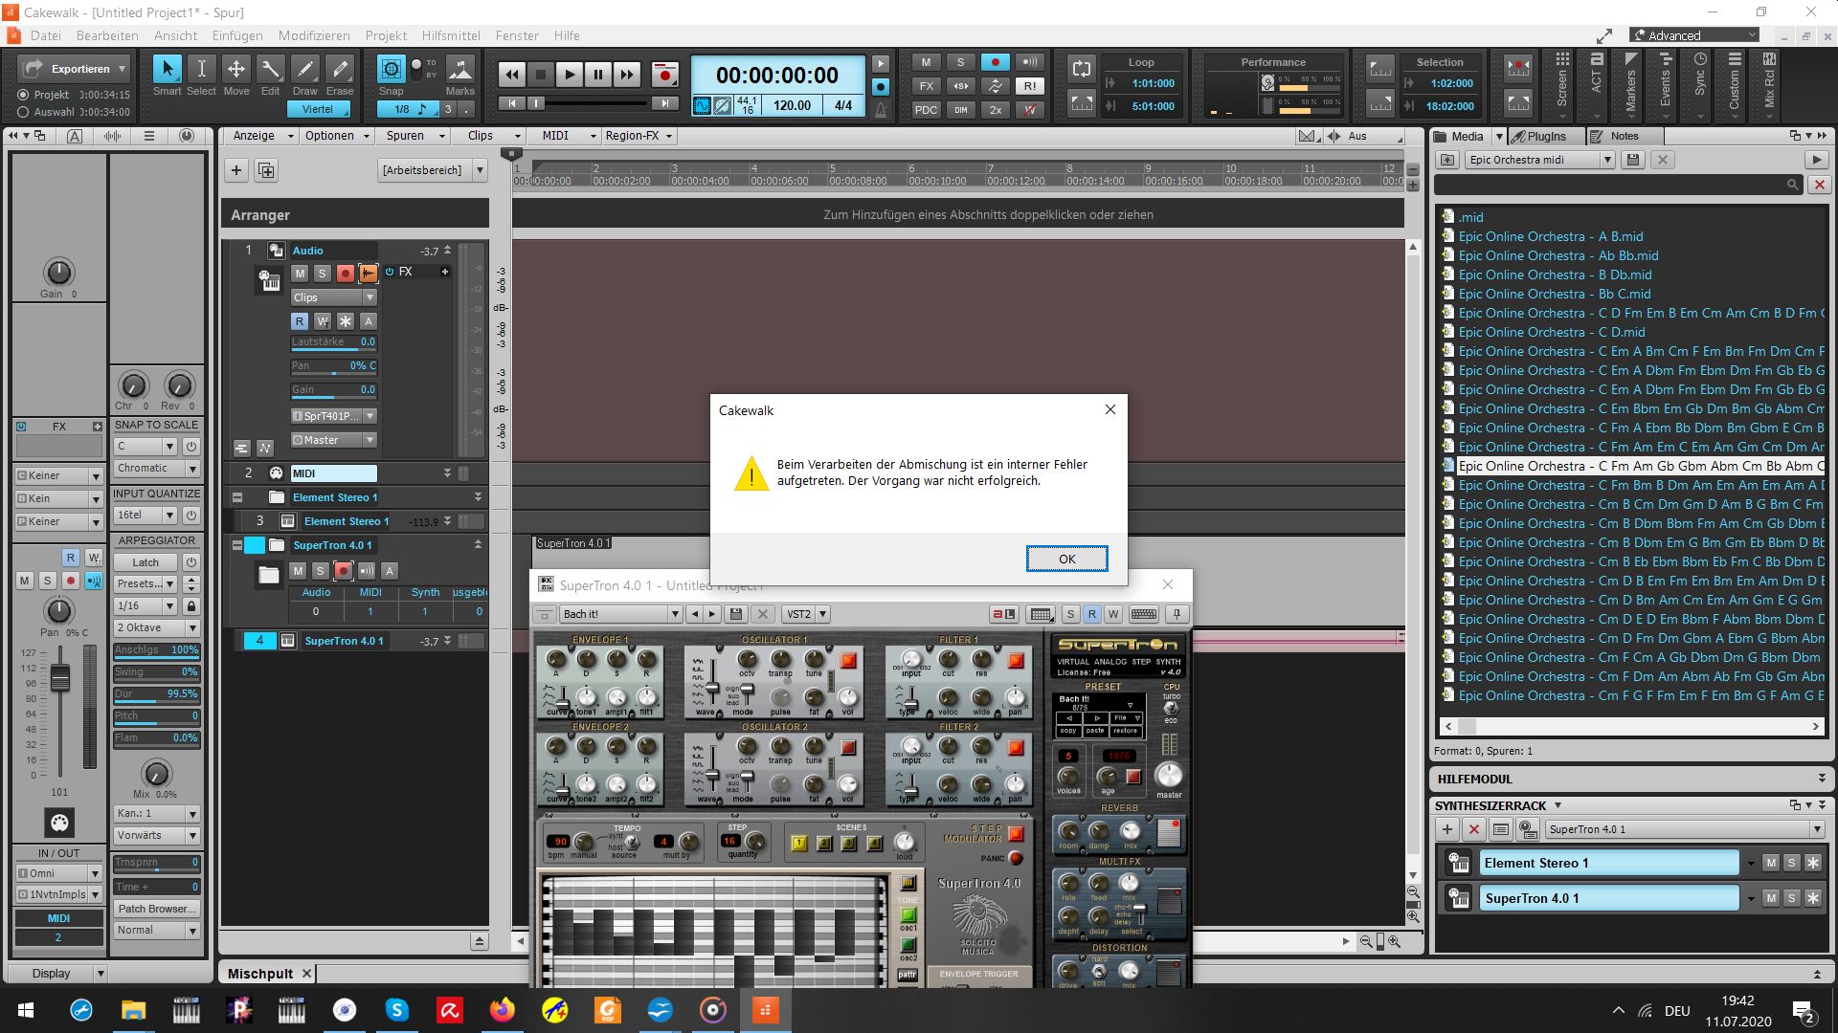1838x1033 pixels.
Task: Choose the Erase tool
Action: pyautogui.click(x=340, y=69)
